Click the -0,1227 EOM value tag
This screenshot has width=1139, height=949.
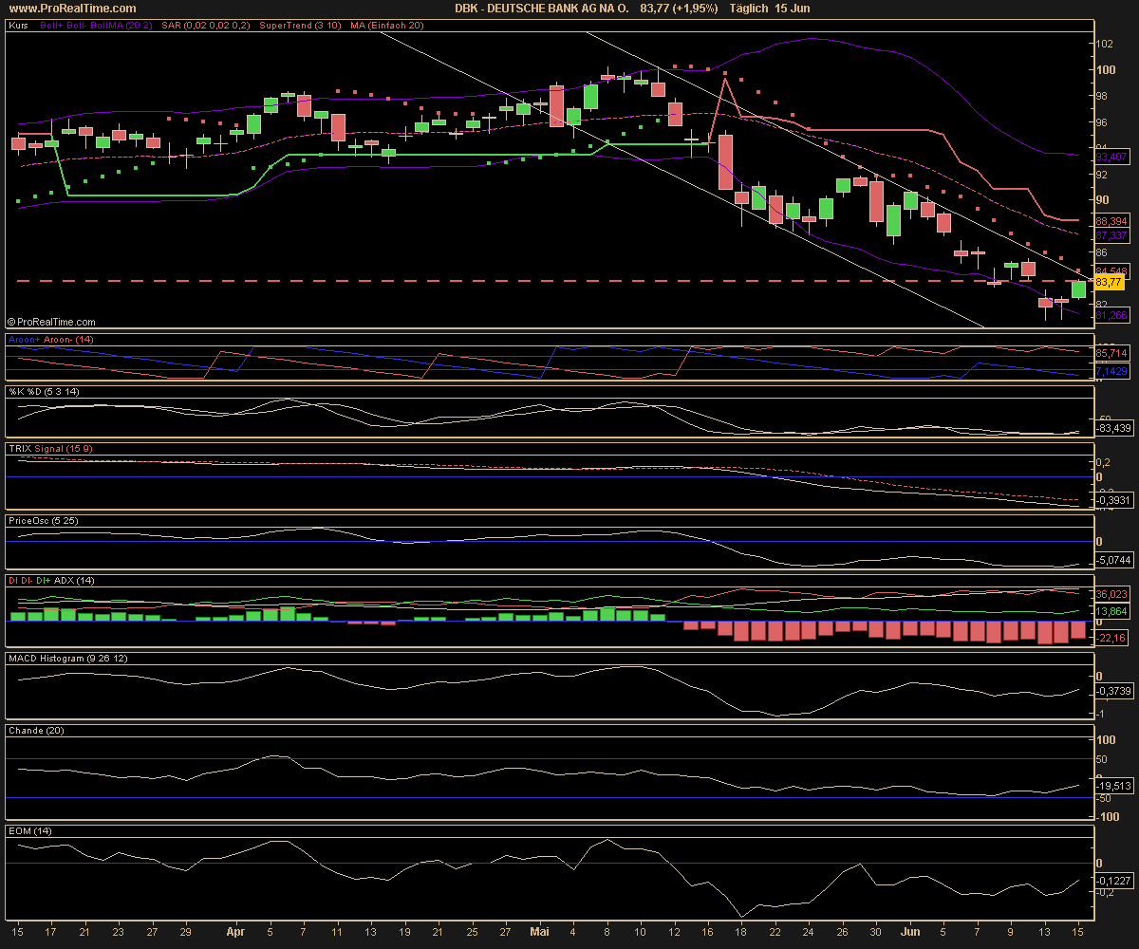coord(1114,880)
